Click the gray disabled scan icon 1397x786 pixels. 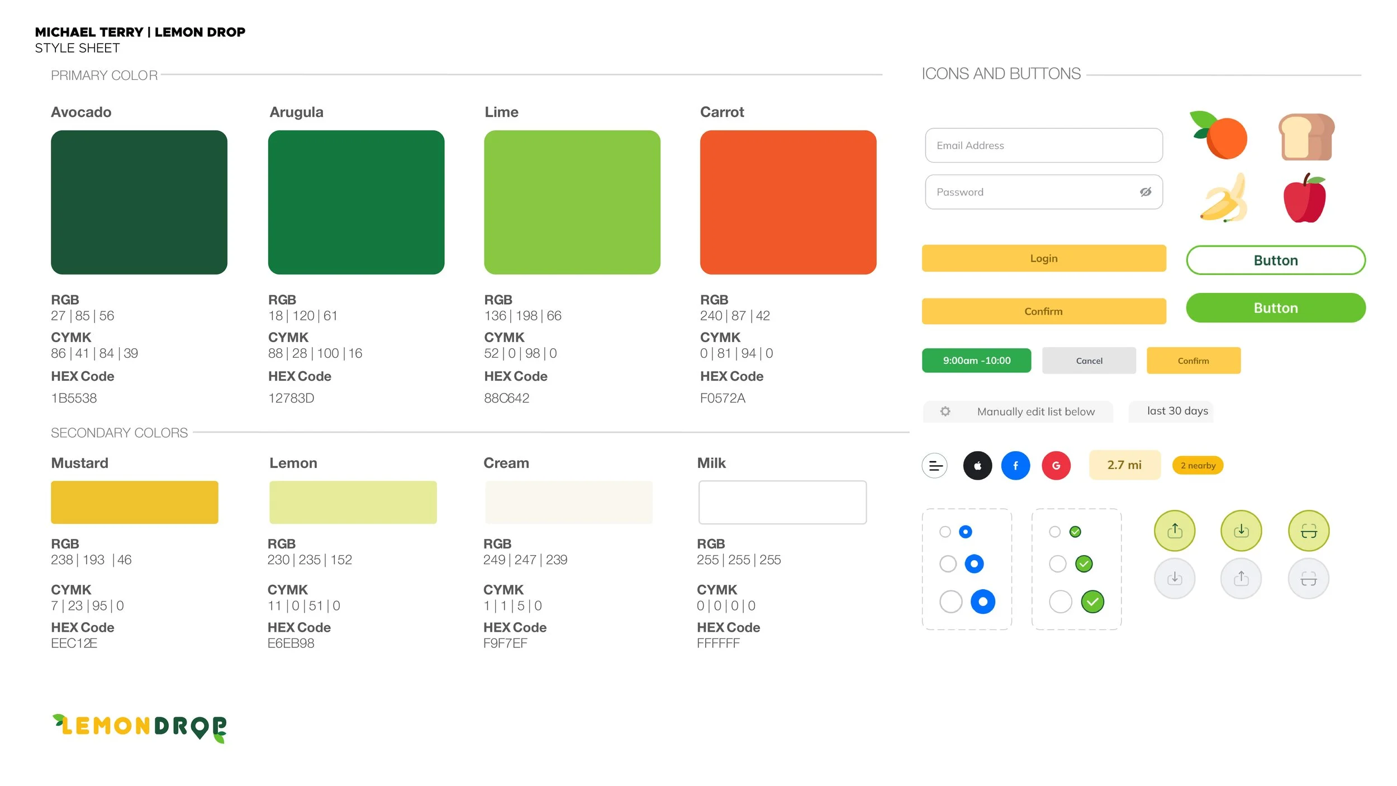1308,578
